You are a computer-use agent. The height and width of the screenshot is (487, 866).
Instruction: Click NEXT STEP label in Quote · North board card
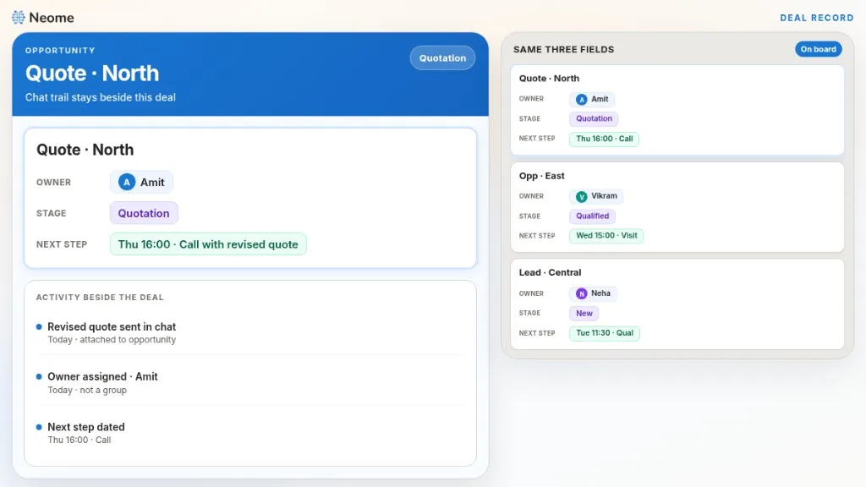[537, 139]
